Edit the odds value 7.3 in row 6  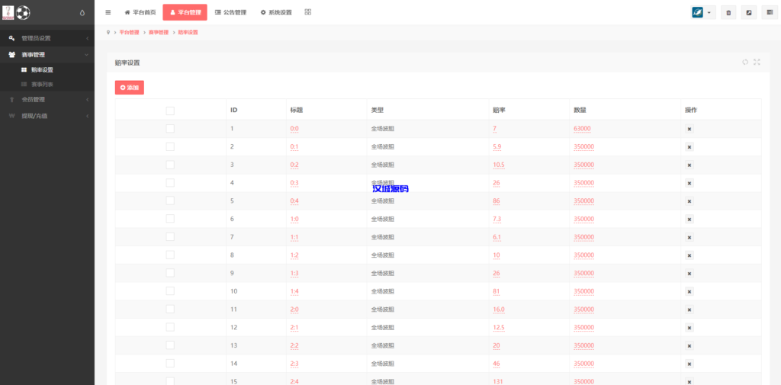pos(498,219)
